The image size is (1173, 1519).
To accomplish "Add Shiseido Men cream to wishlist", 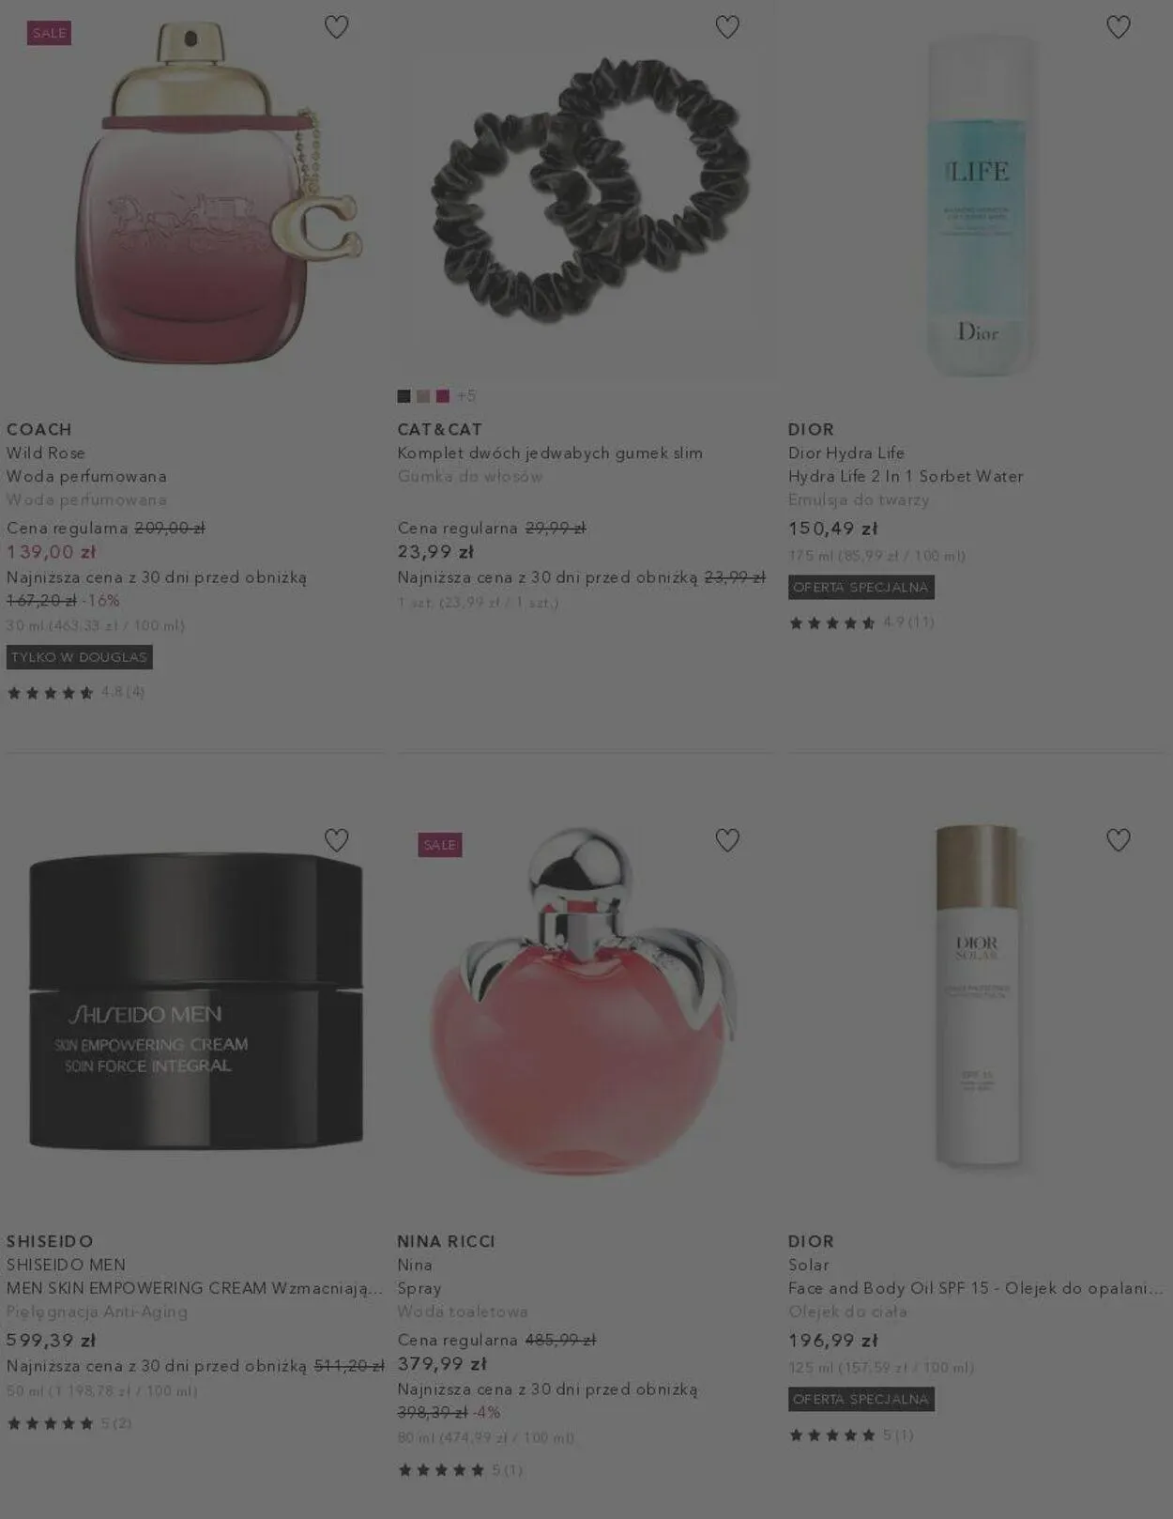I will coord(336,839).
